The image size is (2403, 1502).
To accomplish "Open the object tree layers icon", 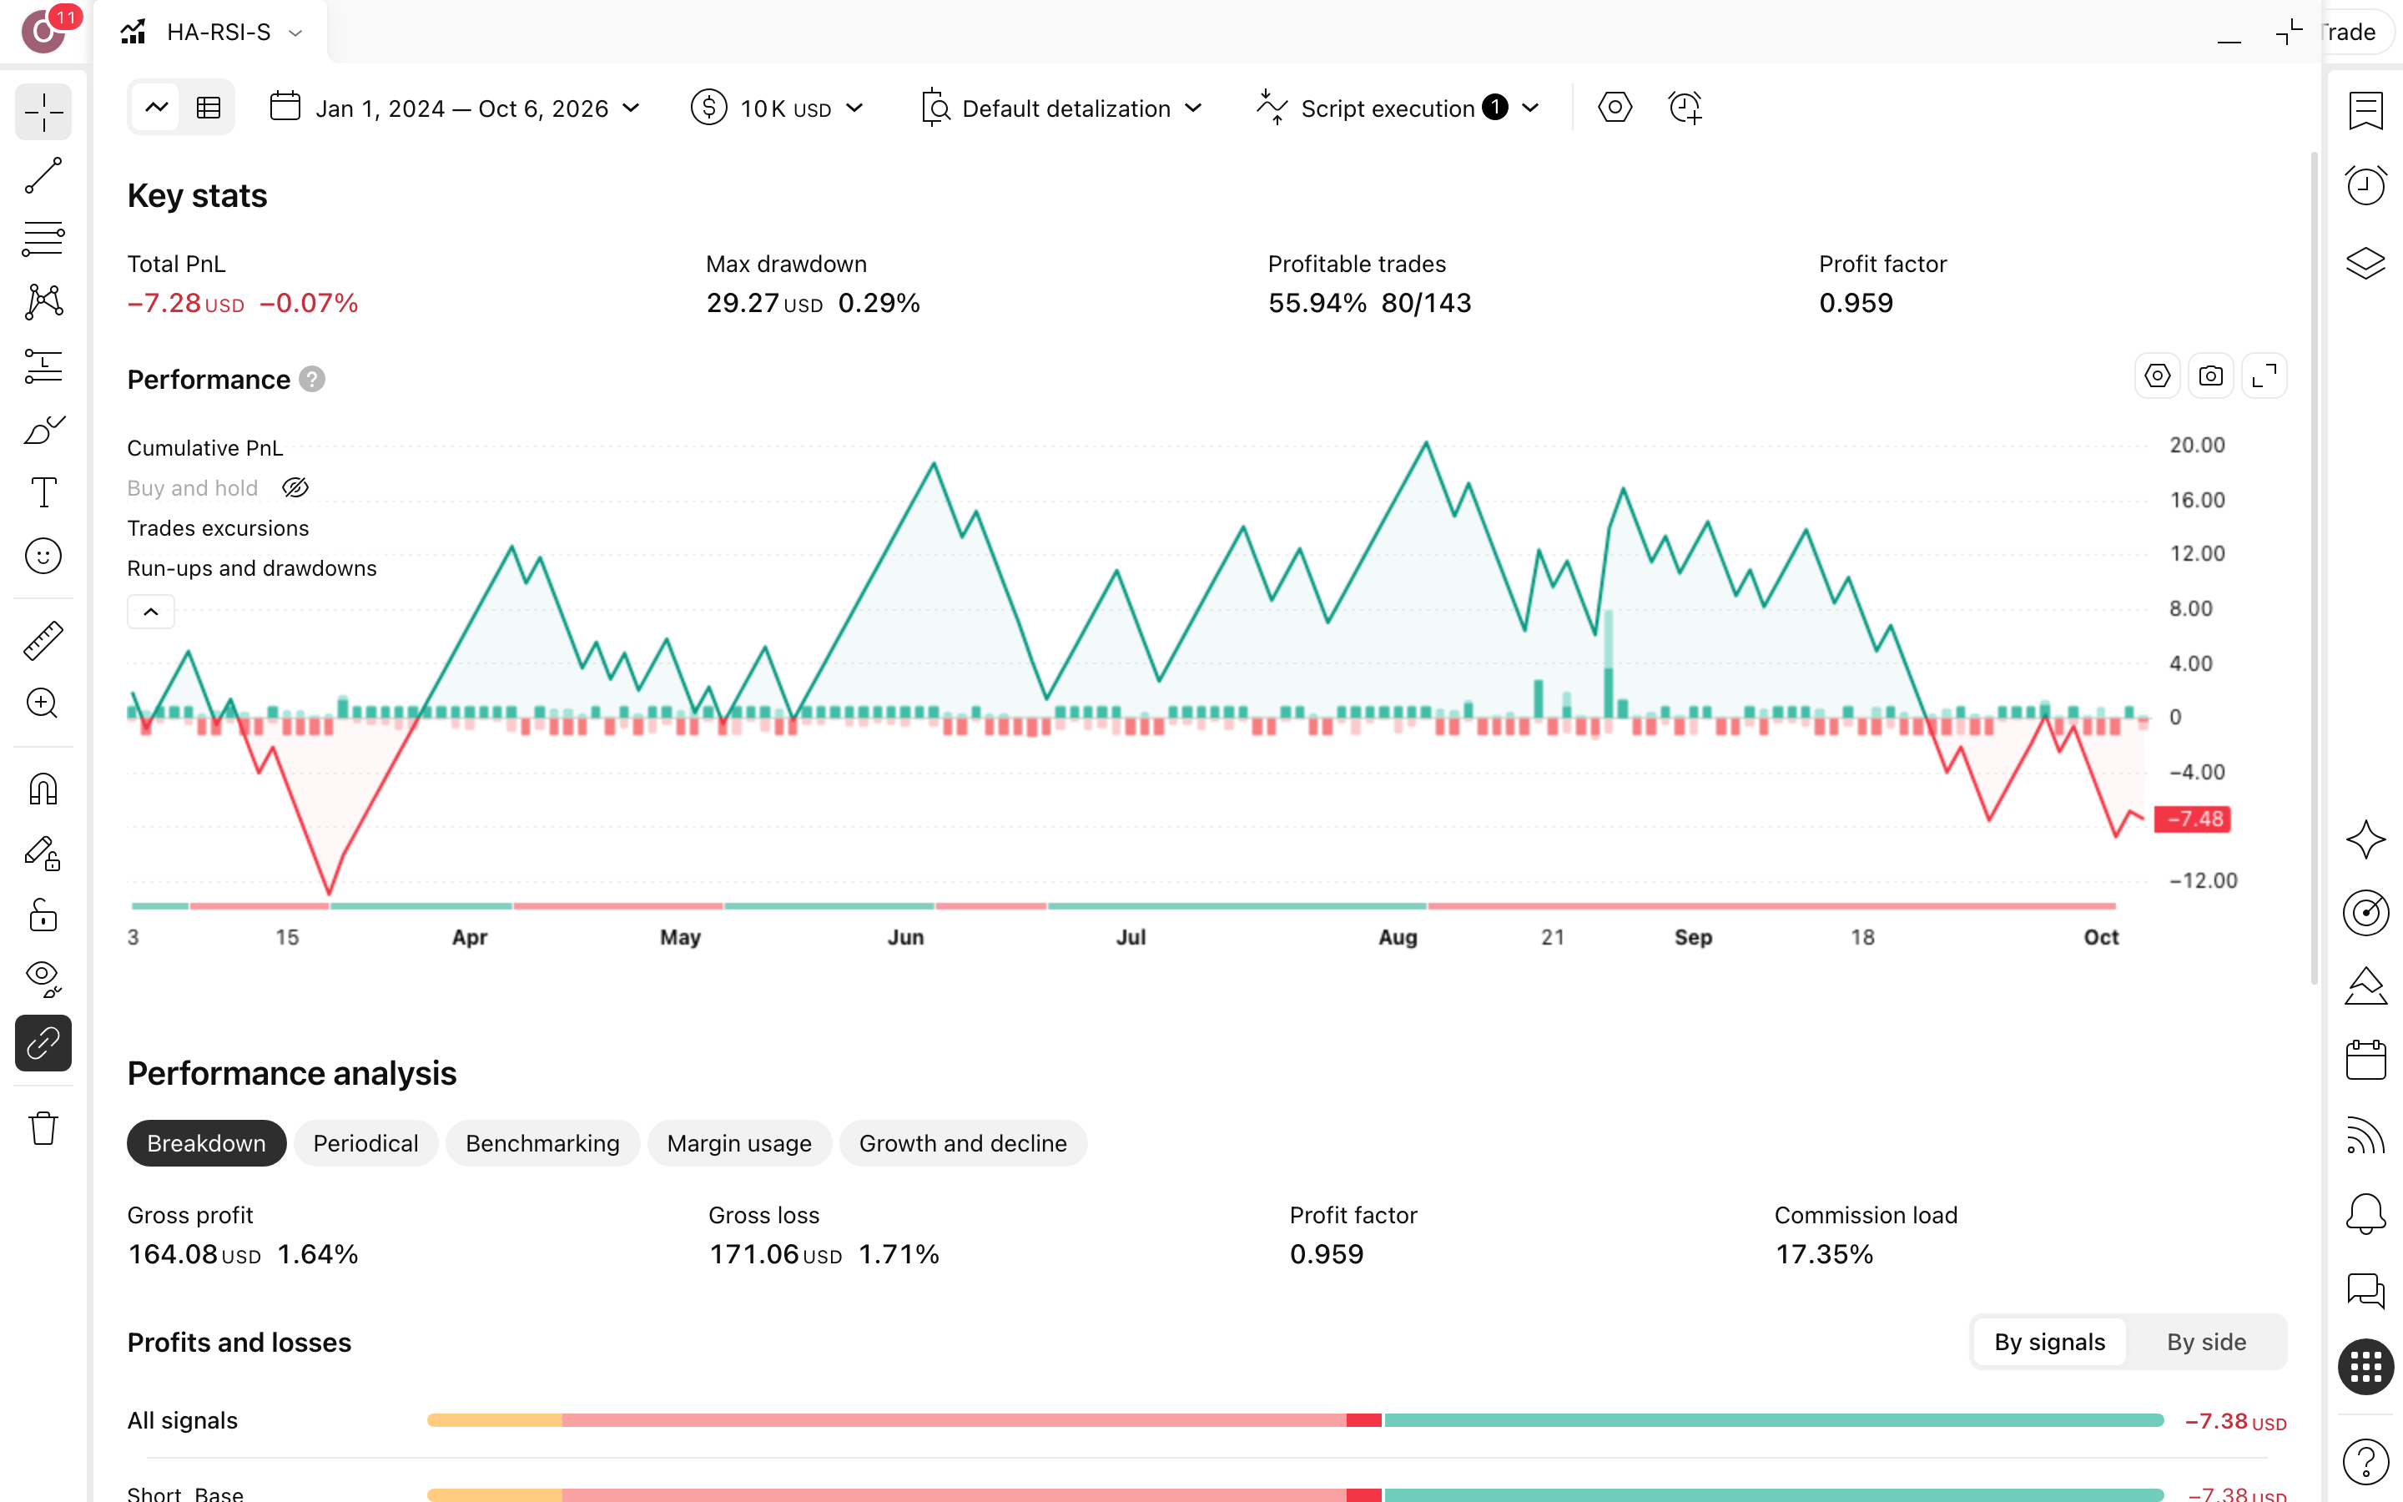I will click(2365, 263).
